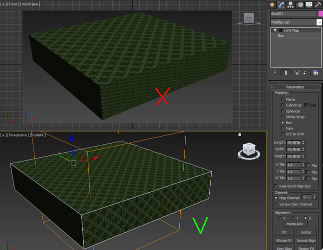Open the Utilities hammer tab
The width and height of the screenshot is (323, 250).
pos(317,4)
